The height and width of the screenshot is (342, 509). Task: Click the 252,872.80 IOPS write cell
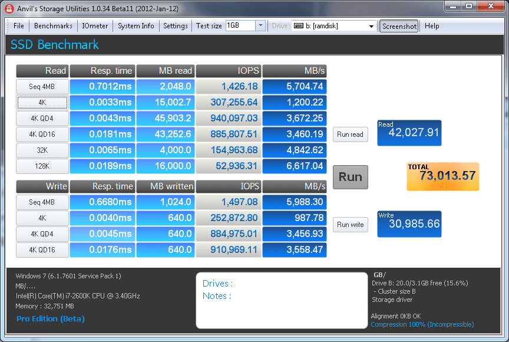click(229, 218)
